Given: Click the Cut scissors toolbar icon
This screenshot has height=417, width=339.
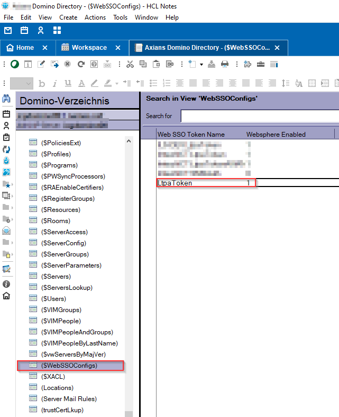Looking at the screenshot, I should 130,64.
